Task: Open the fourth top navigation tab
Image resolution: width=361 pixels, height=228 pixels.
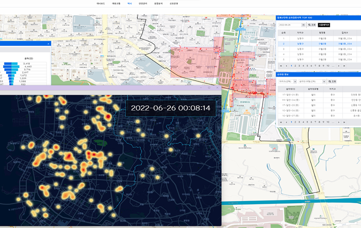Action: [143, 3]
